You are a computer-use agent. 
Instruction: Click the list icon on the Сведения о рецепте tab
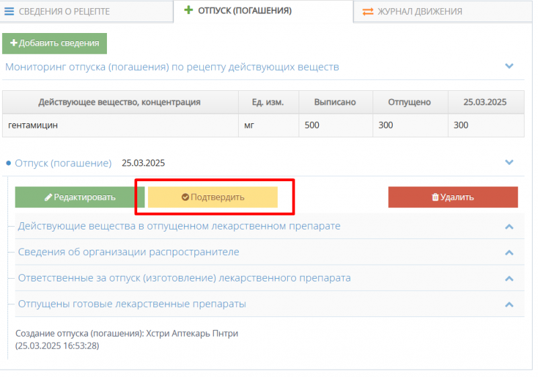[x=9, y=11]
